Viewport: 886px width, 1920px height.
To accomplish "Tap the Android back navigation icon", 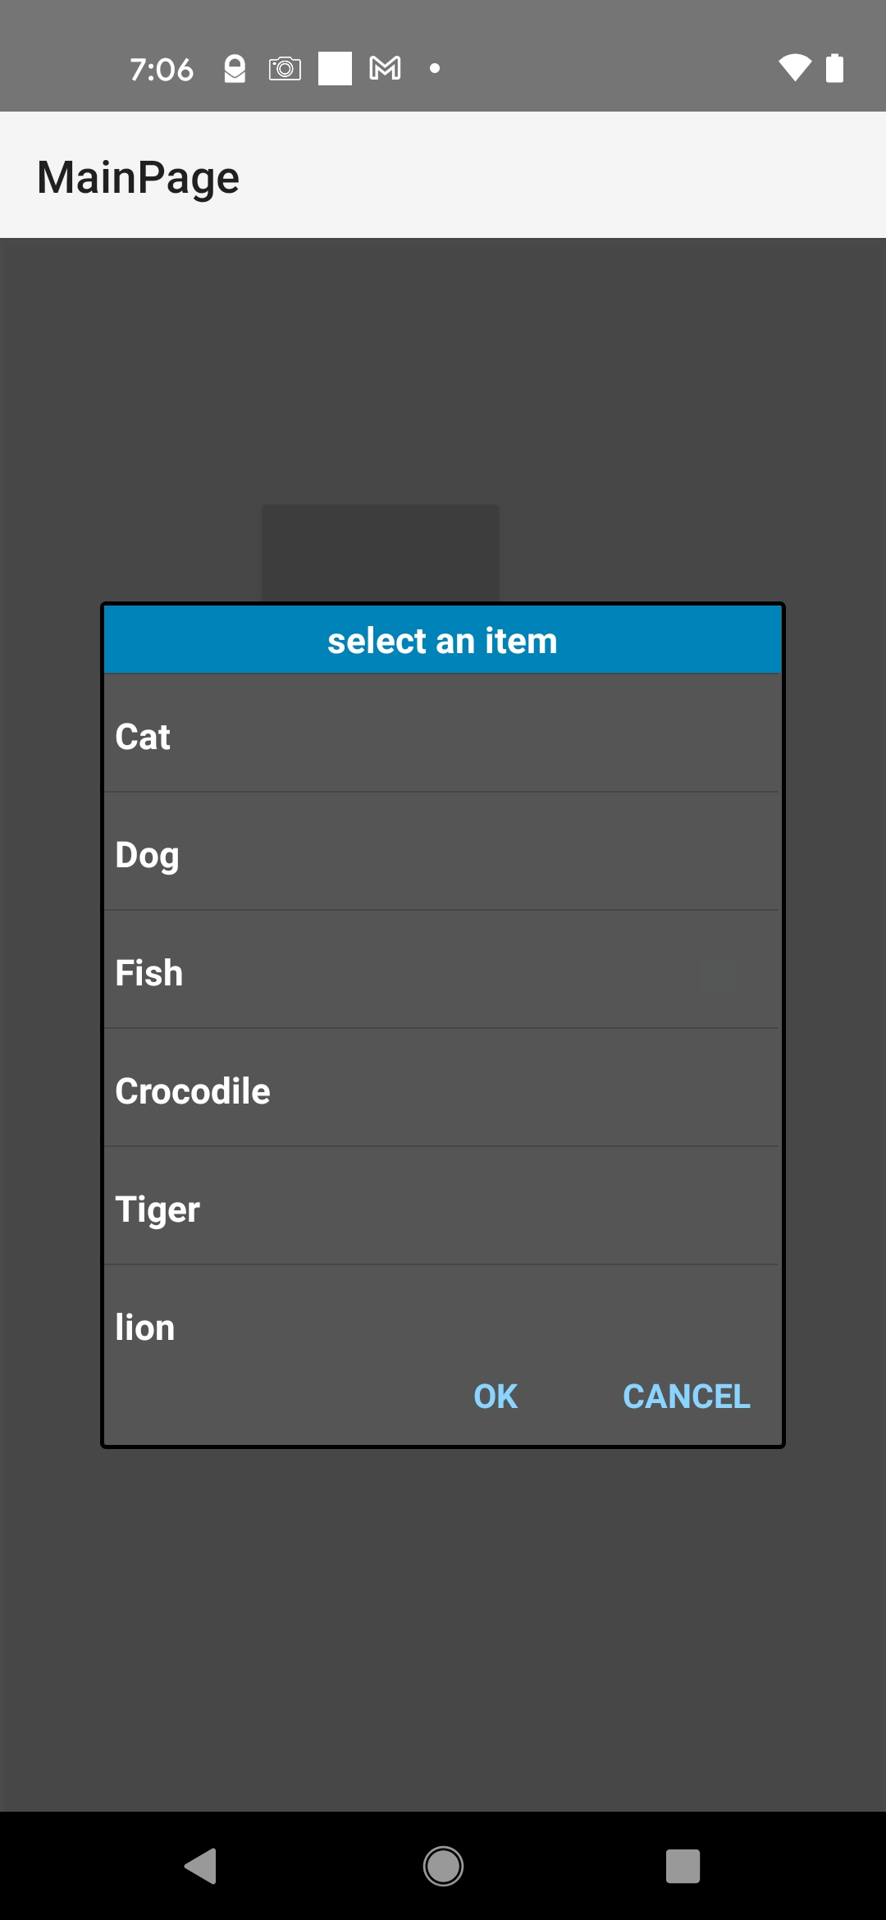I will pyautogui.click(x=201, y=1867).
